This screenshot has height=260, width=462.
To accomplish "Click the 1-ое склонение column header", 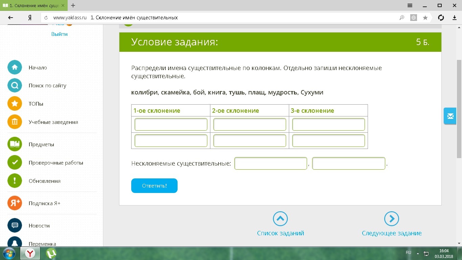I will pyautogui.click(x=157, y=111).
